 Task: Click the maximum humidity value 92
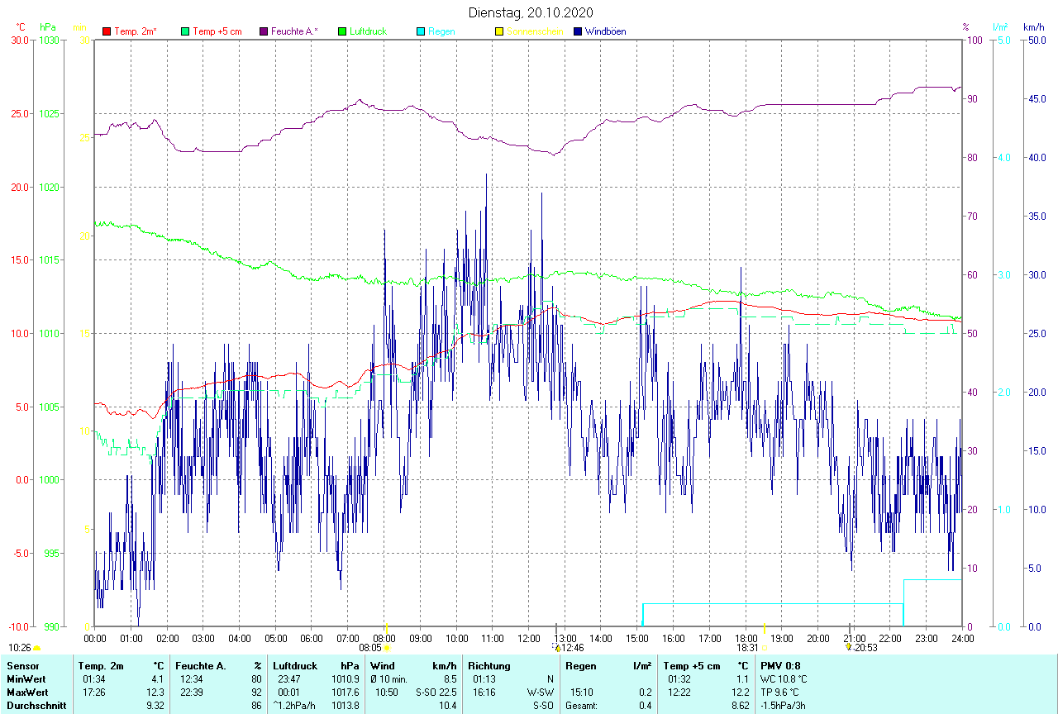[x=256, y=693]
